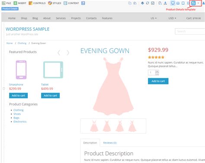Show next featured products
Screen dimensions: 205x163
(68, 53)
